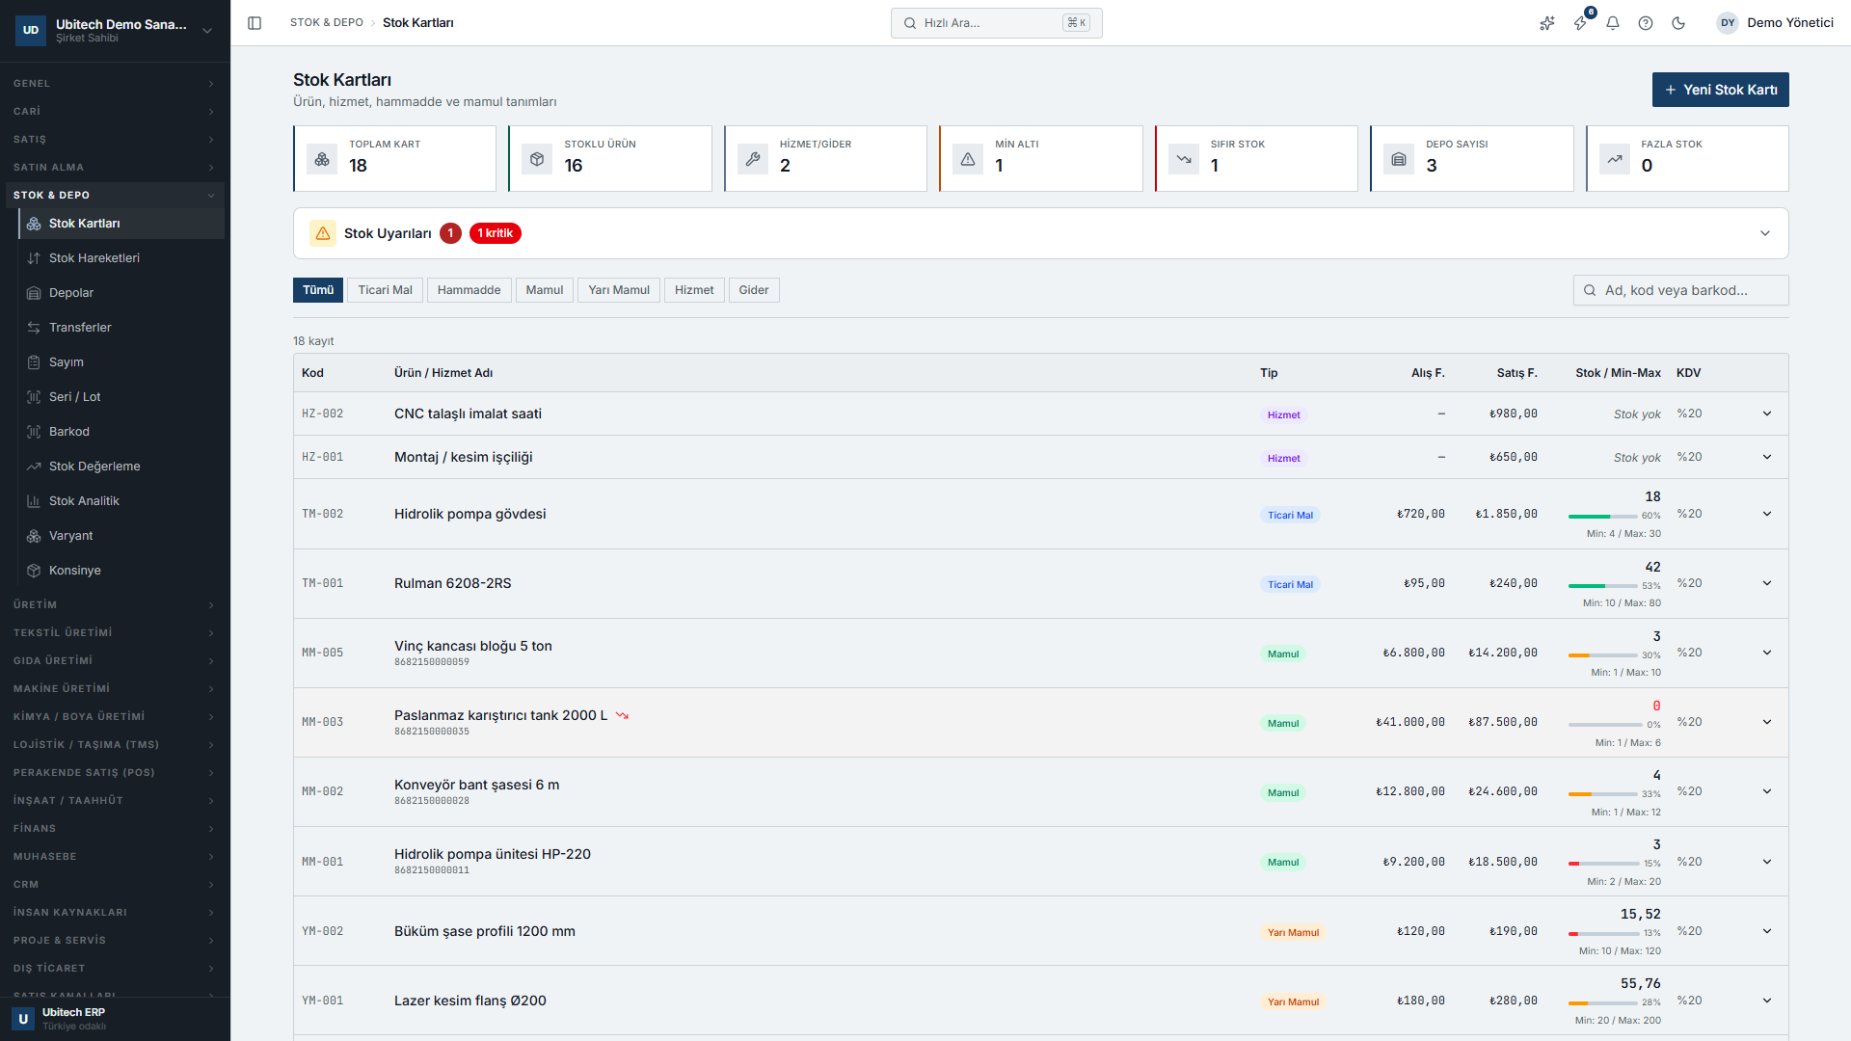
Task: Focus the Ad, kod veya barkod search field
Action: tap(1680, 290)
